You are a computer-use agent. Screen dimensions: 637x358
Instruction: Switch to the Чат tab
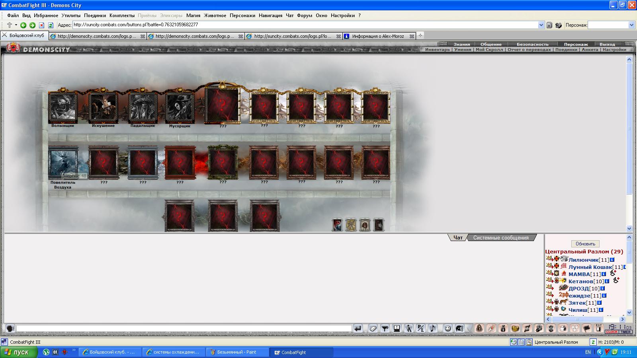point(458,237)
